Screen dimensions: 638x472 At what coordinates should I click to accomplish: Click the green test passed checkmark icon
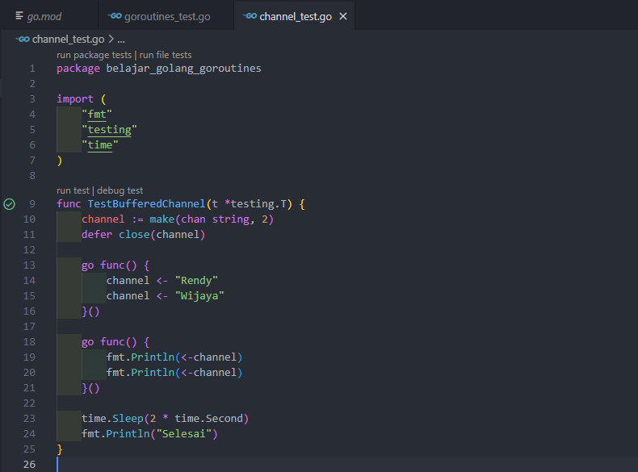pyautogui.click(x=10, y=204)
